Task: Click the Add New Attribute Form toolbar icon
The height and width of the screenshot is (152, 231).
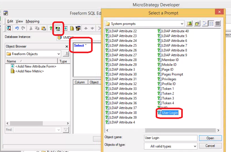Action: 66,28
